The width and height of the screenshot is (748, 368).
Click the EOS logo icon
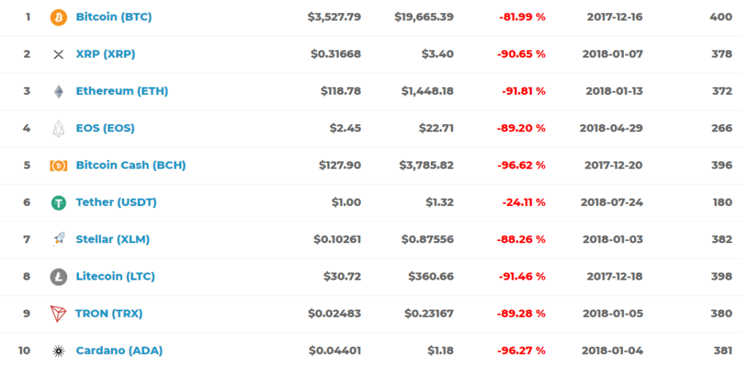(58, 129)
